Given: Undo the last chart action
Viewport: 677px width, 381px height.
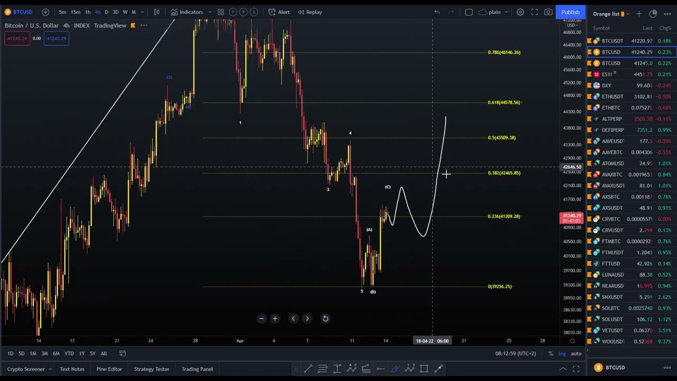Looking at the screenshot, I should [x=437, y=12].
